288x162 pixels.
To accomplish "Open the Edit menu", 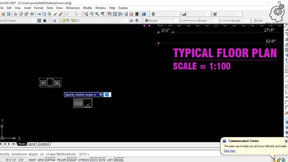I will 9,8.
